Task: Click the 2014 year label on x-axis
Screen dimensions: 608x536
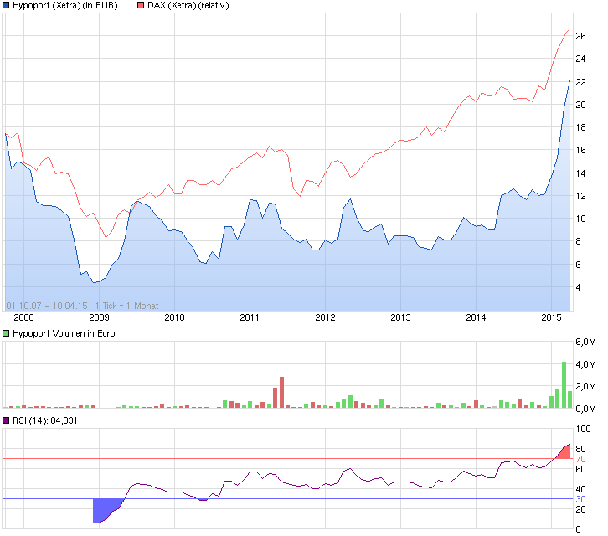Action: point(476,317)
